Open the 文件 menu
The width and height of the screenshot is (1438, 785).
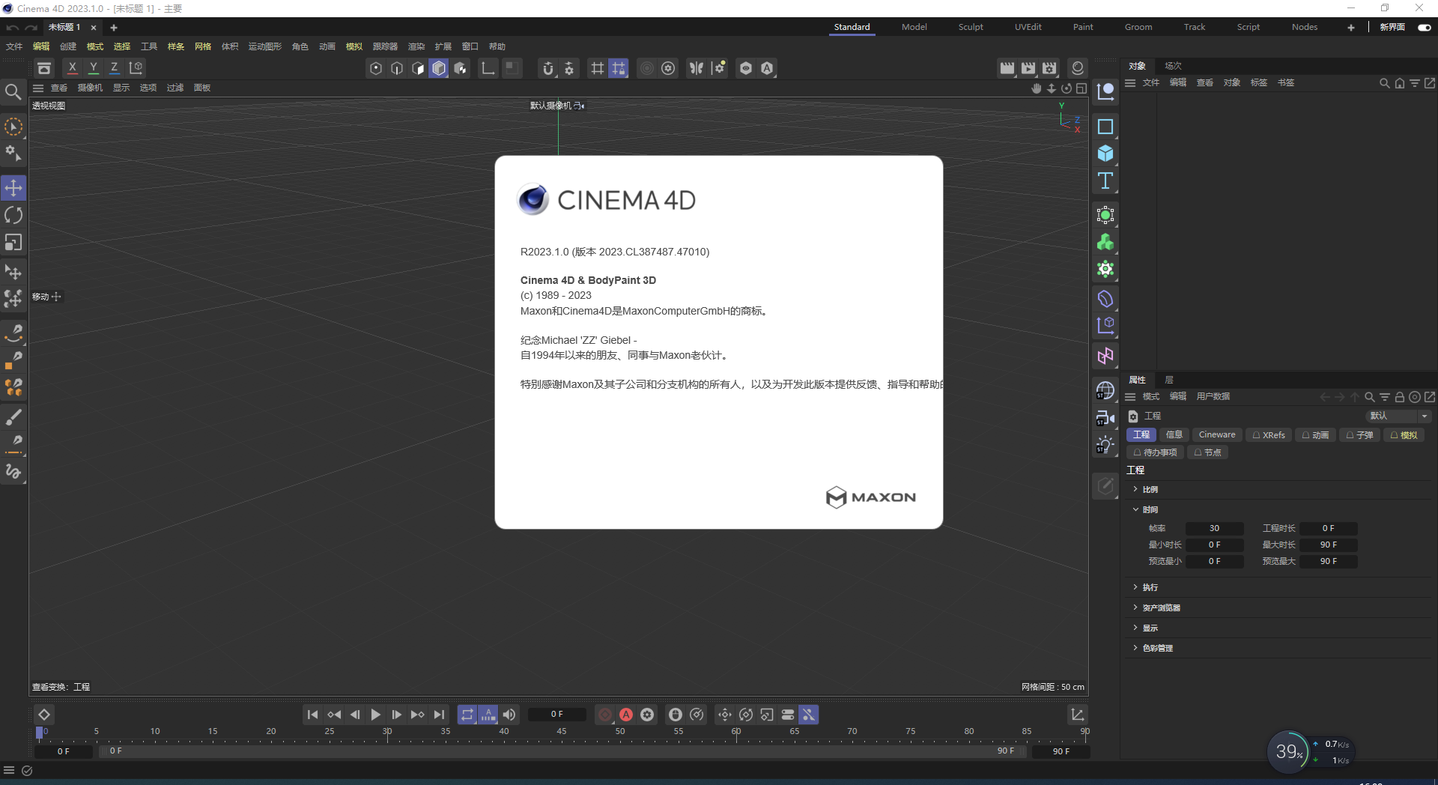coord(13,46)
